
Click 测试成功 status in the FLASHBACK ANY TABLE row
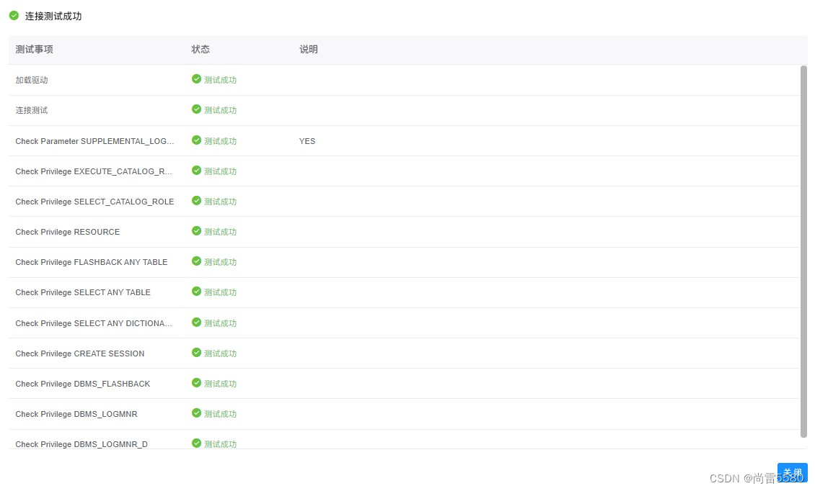pos(221,262)
